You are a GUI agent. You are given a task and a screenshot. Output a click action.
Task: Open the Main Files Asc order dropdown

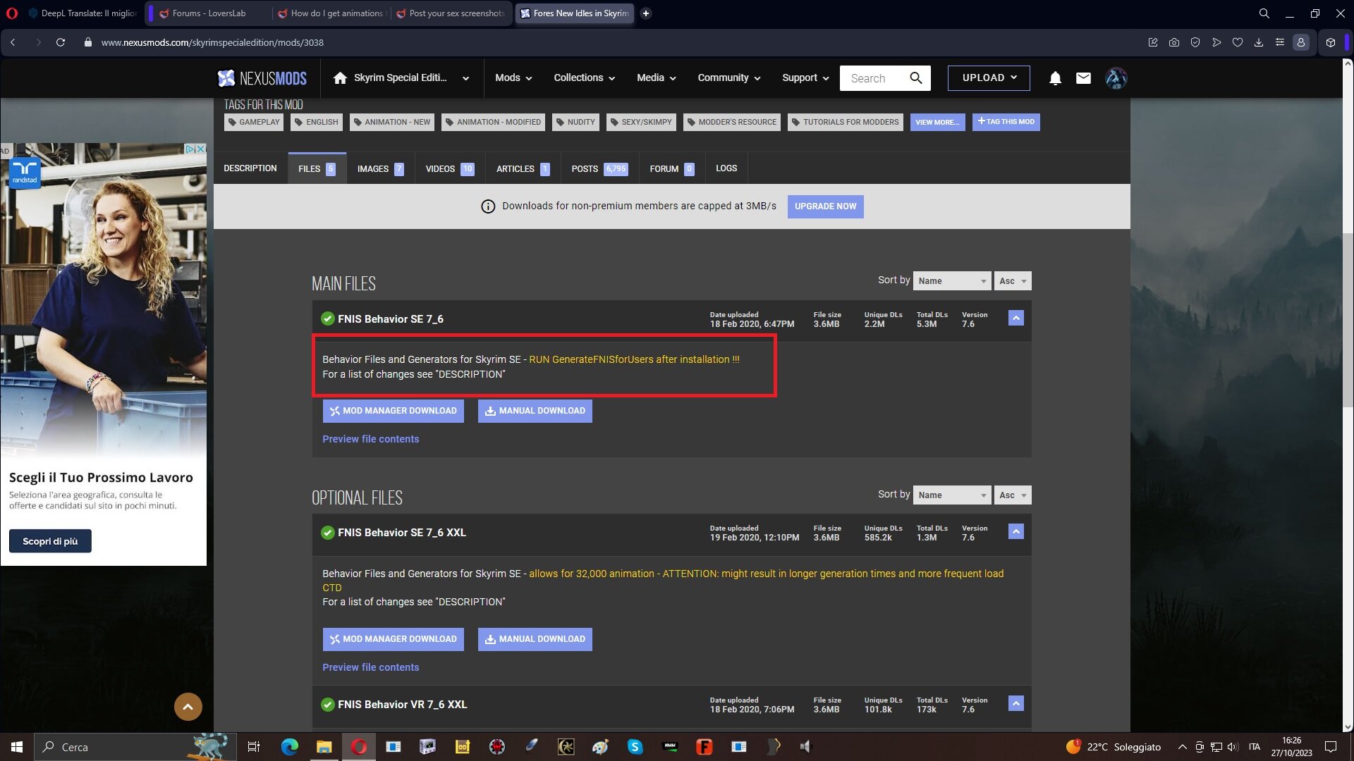coord(1013,280)
